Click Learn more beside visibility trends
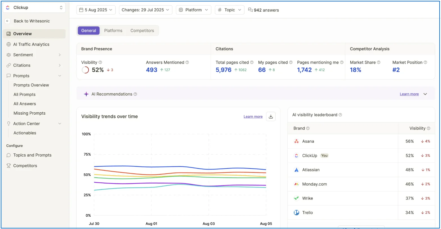The image size is (441, 229). [x=253, y=117]
